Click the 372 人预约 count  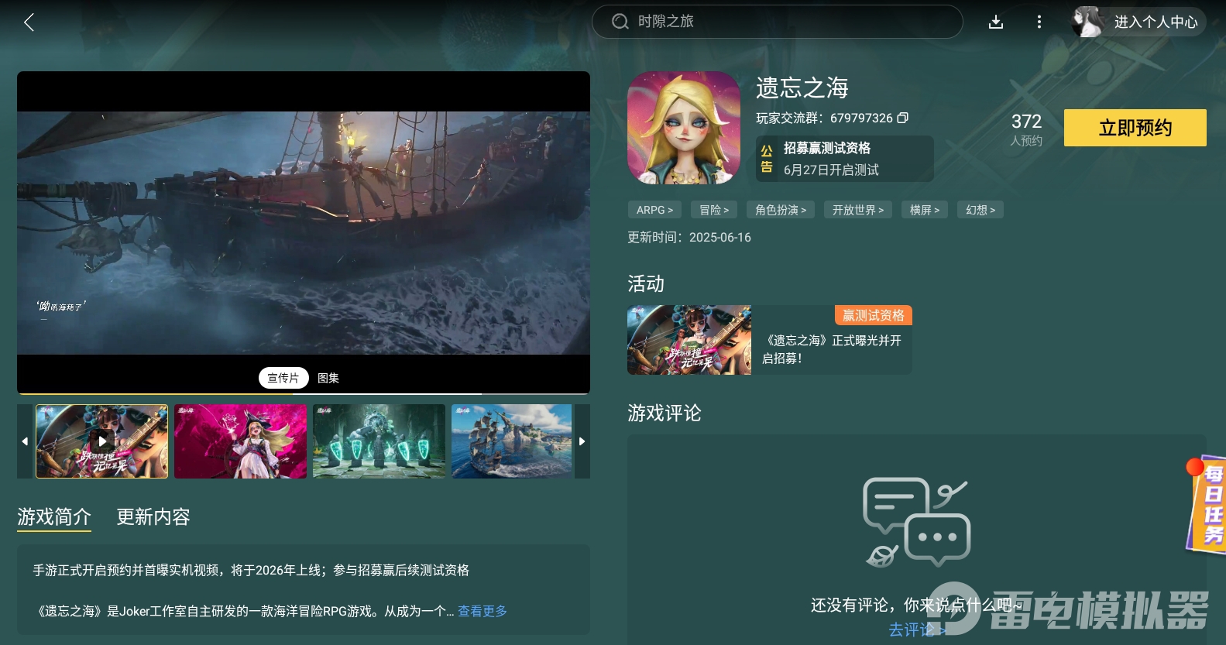coord(1026,129)
